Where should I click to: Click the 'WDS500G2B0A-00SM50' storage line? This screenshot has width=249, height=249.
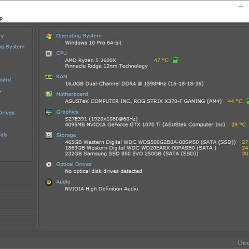(150, 142)
